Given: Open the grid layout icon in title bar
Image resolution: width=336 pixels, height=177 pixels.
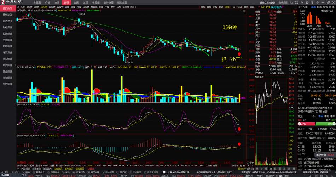Looking at the screenshot, I should 297,2.
